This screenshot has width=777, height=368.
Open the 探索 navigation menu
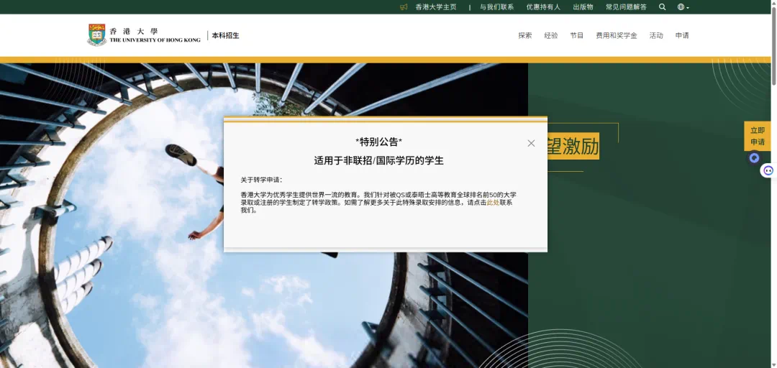[525, 35]
